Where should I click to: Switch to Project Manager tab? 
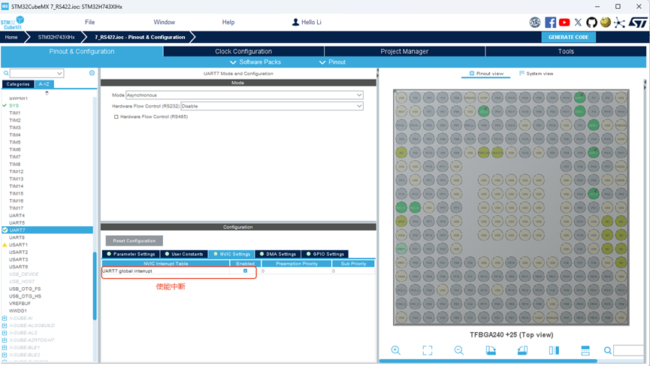click(404, 51)
